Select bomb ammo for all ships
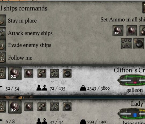 click(x=139, y=43)
